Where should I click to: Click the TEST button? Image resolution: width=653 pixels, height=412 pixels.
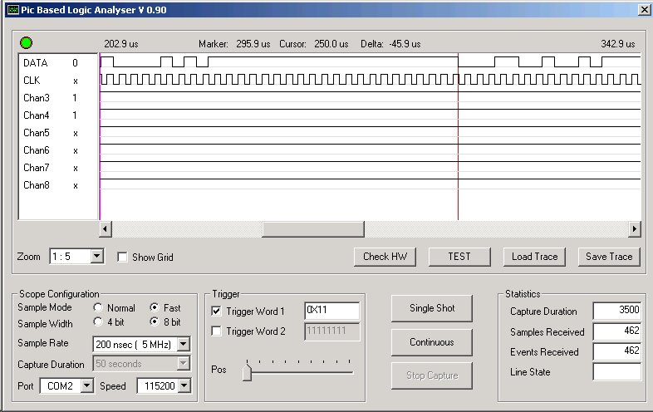coord(459,257)
